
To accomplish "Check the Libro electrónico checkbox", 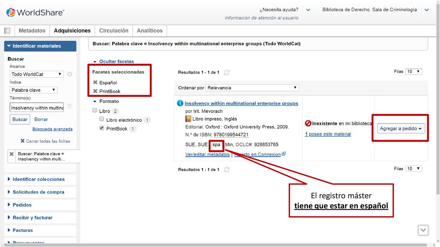I will tap(101, 119).
